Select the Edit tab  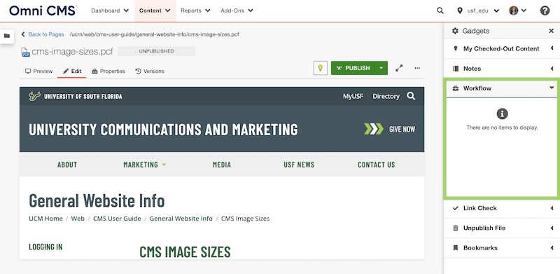pyautogui.click(x=72, y=71)
